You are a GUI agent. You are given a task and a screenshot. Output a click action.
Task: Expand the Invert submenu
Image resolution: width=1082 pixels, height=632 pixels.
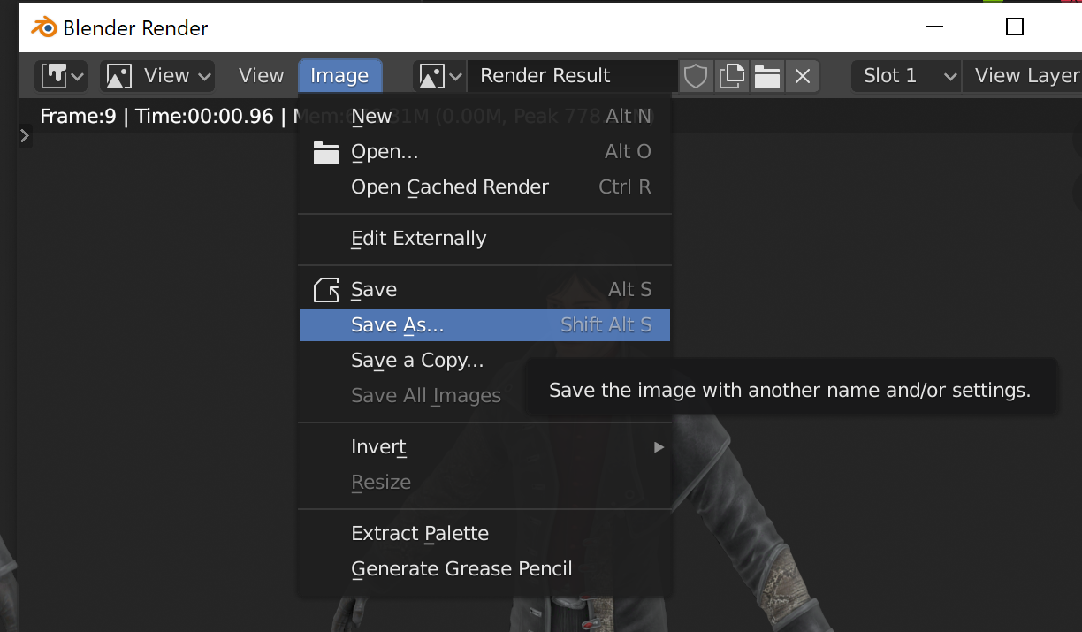[x=484, y=447]
